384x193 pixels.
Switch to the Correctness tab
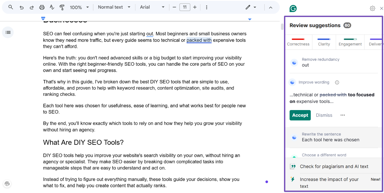coord(298,42)
